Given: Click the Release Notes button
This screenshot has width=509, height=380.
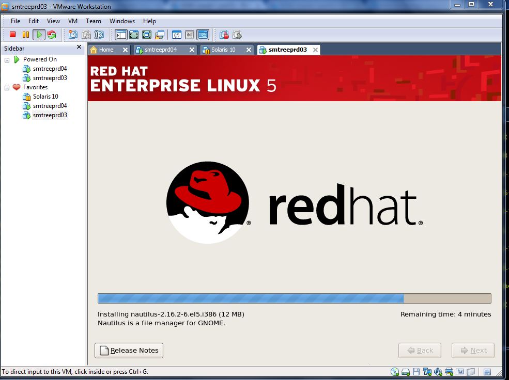Looking at the screenshot, I should pyautogui.click(x=128, y=350).
